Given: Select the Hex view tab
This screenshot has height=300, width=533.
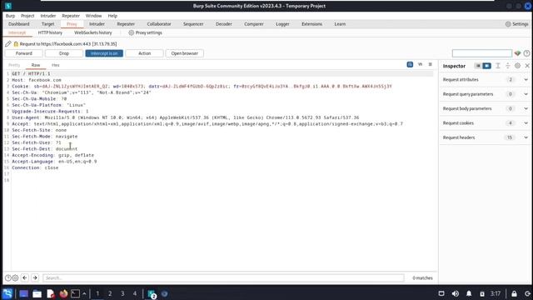Looking at the screenshot, I should click(56, 65).
